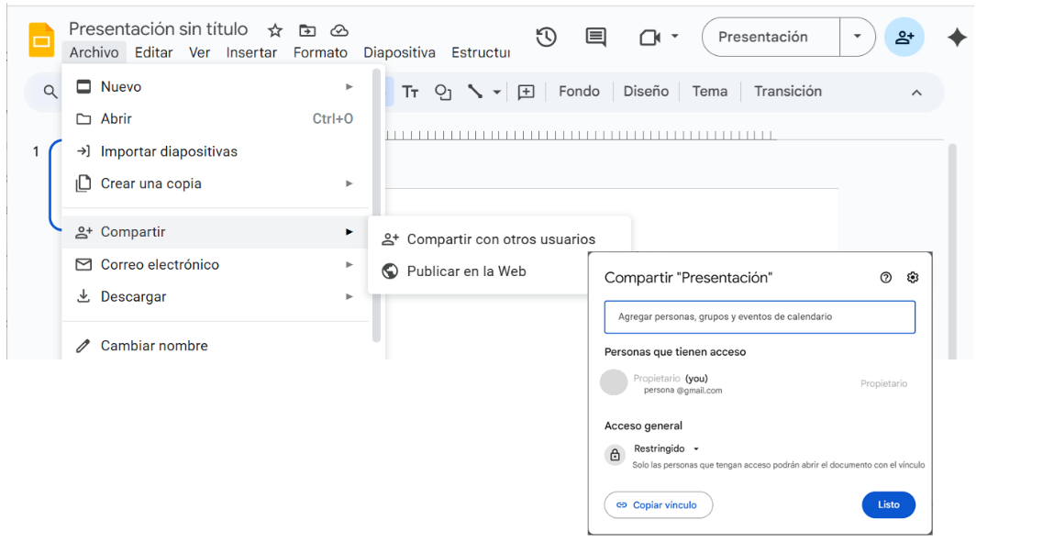Click the video camera meeting icon
The height and width of the screenshot is (553, 1054).
tap(649, 37)
